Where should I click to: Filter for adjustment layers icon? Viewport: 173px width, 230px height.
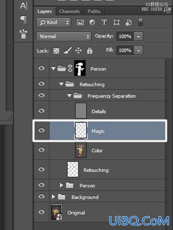coord(92,22)
